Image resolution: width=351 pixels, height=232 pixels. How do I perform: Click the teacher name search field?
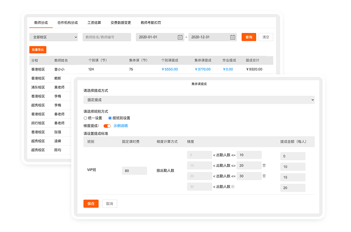[x=107, y=37]
